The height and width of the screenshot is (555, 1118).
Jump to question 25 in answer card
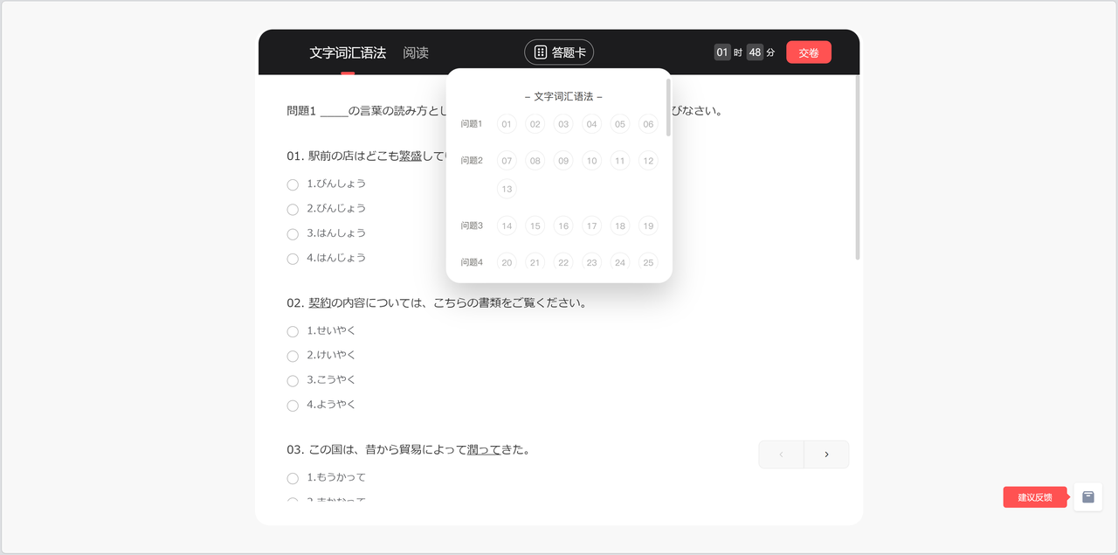pyautogui.click(x=648, y=262)
